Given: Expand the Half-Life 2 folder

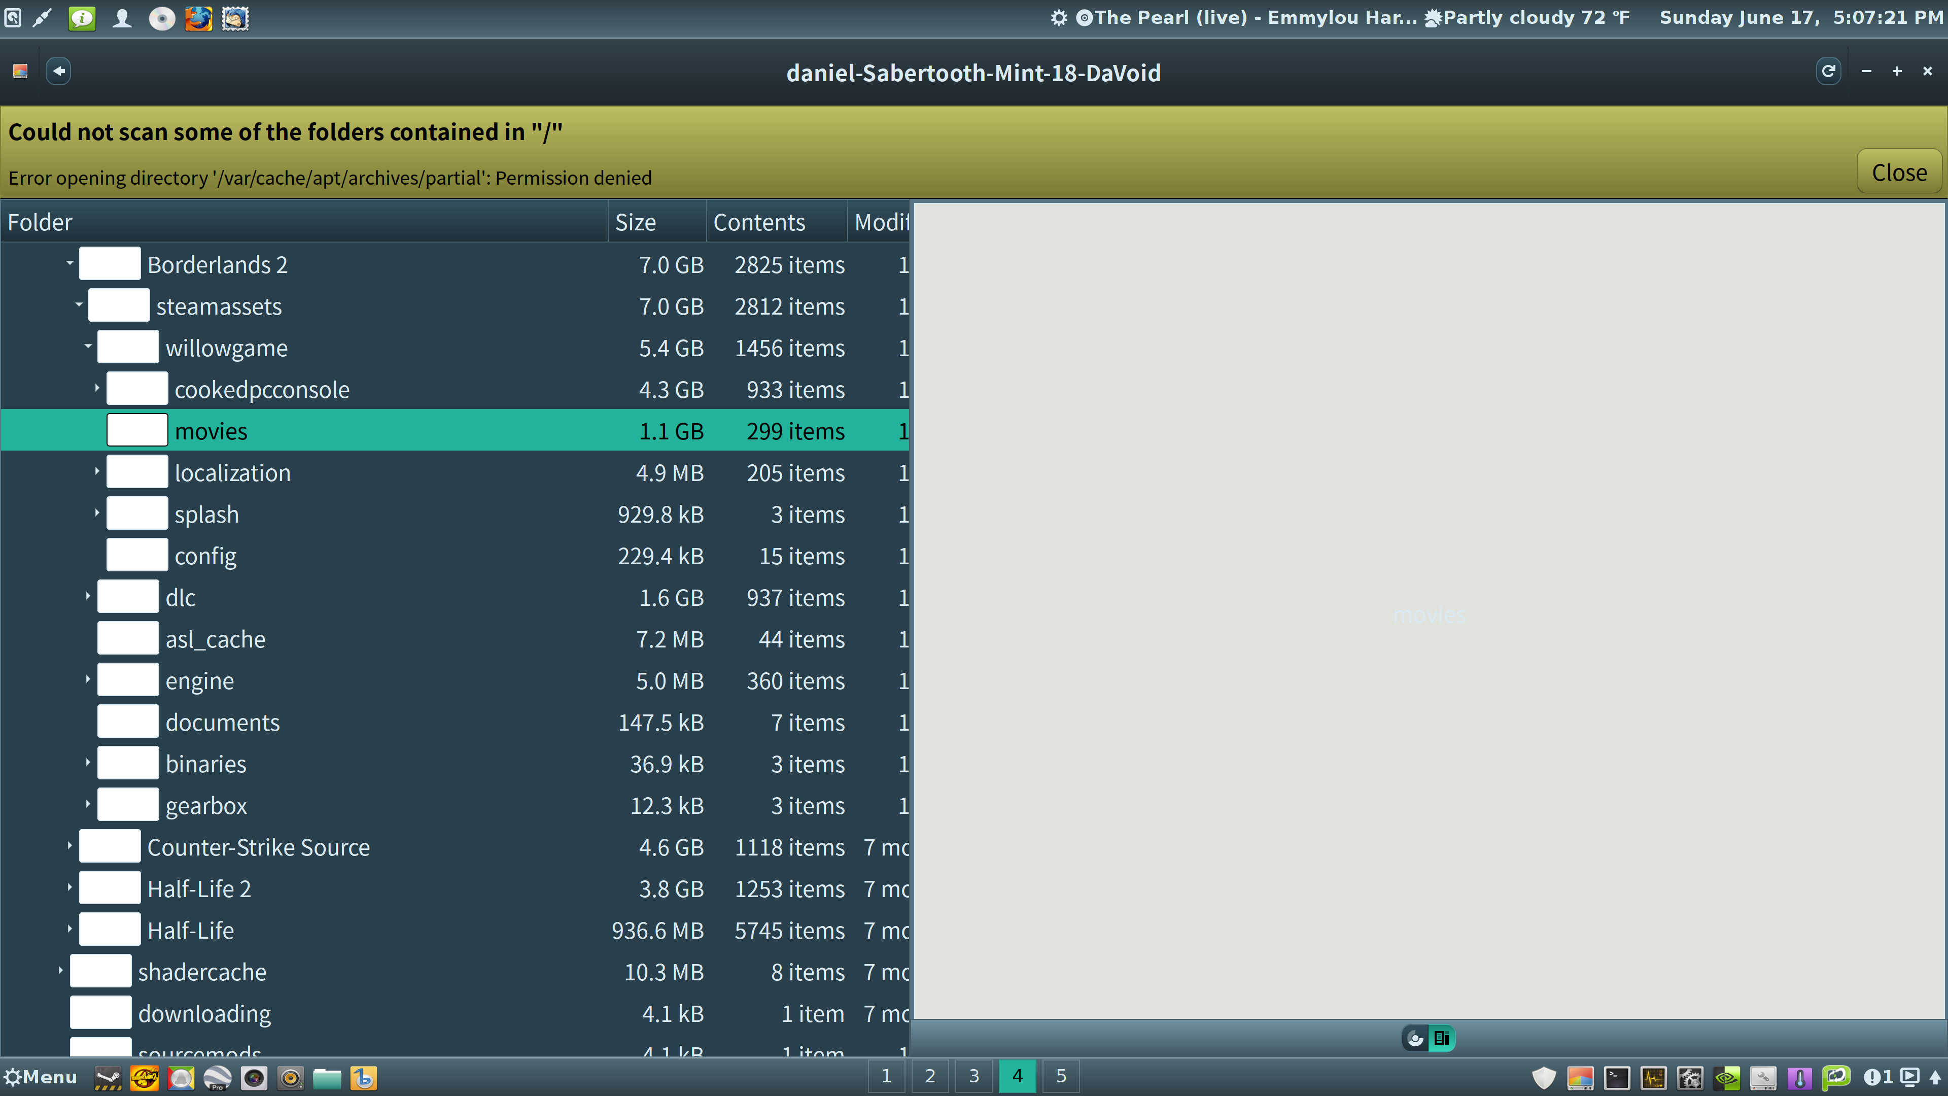Looking at the screenshot, I should [69, 888].
